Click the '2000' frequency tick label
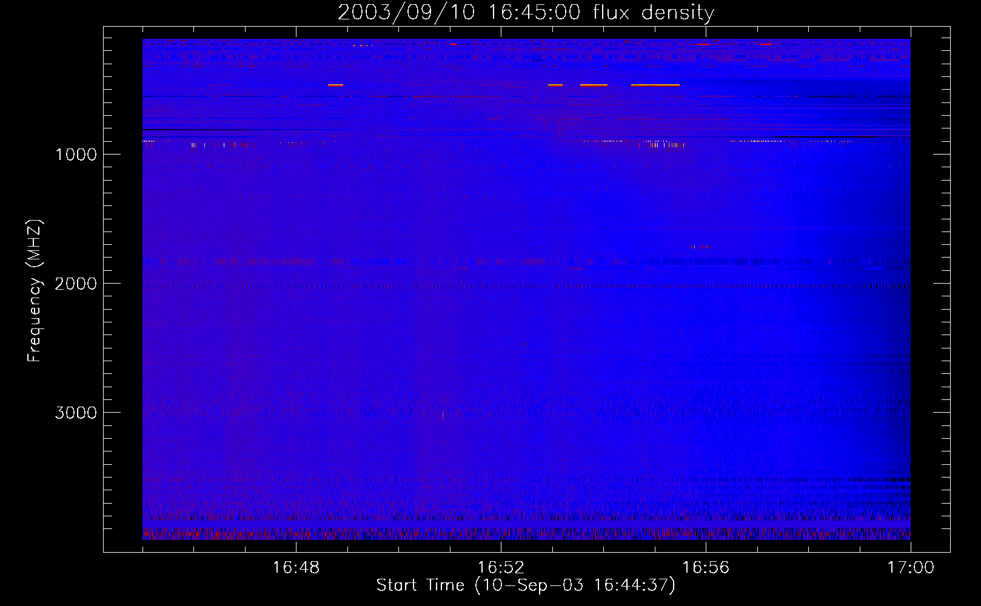This screenshot has height=606, width=981. [x=76, y=284]
